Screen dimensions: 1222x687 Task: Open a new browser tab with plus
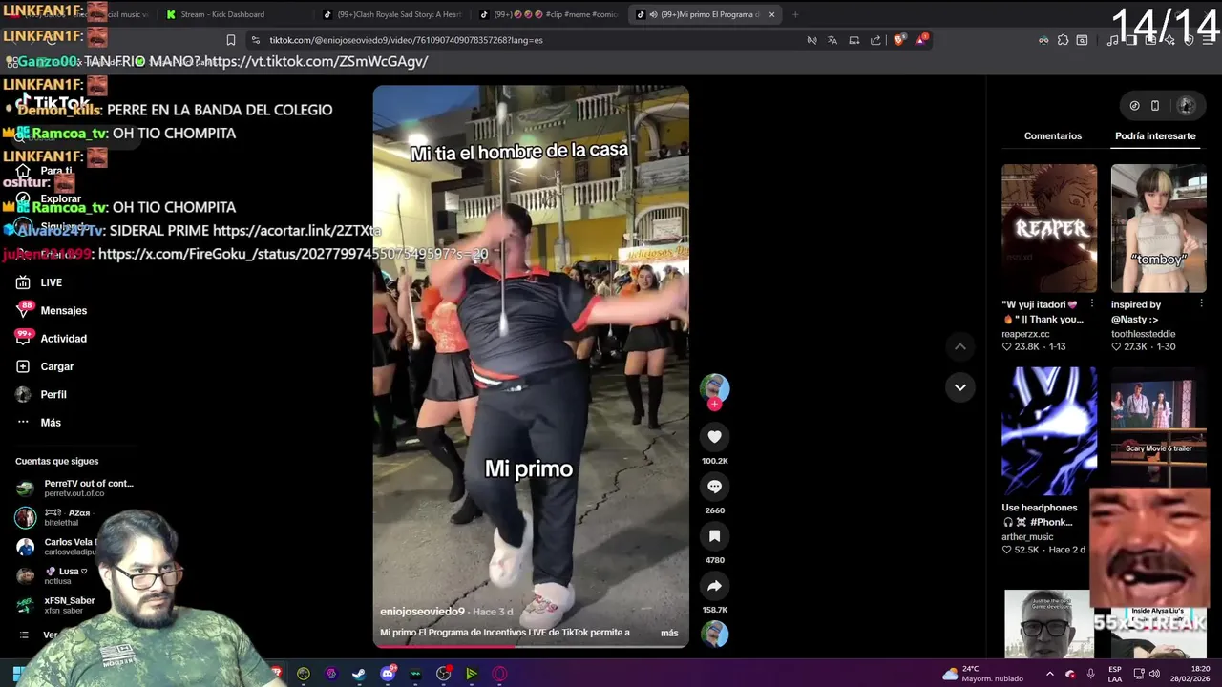[x=795, y=14]
